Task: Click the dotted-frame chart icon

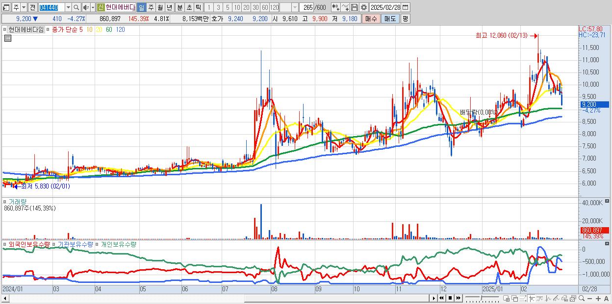Action: [523, 298]
